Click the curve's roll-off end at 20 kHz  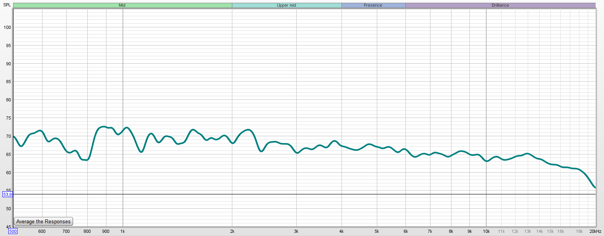coord(594,187)
